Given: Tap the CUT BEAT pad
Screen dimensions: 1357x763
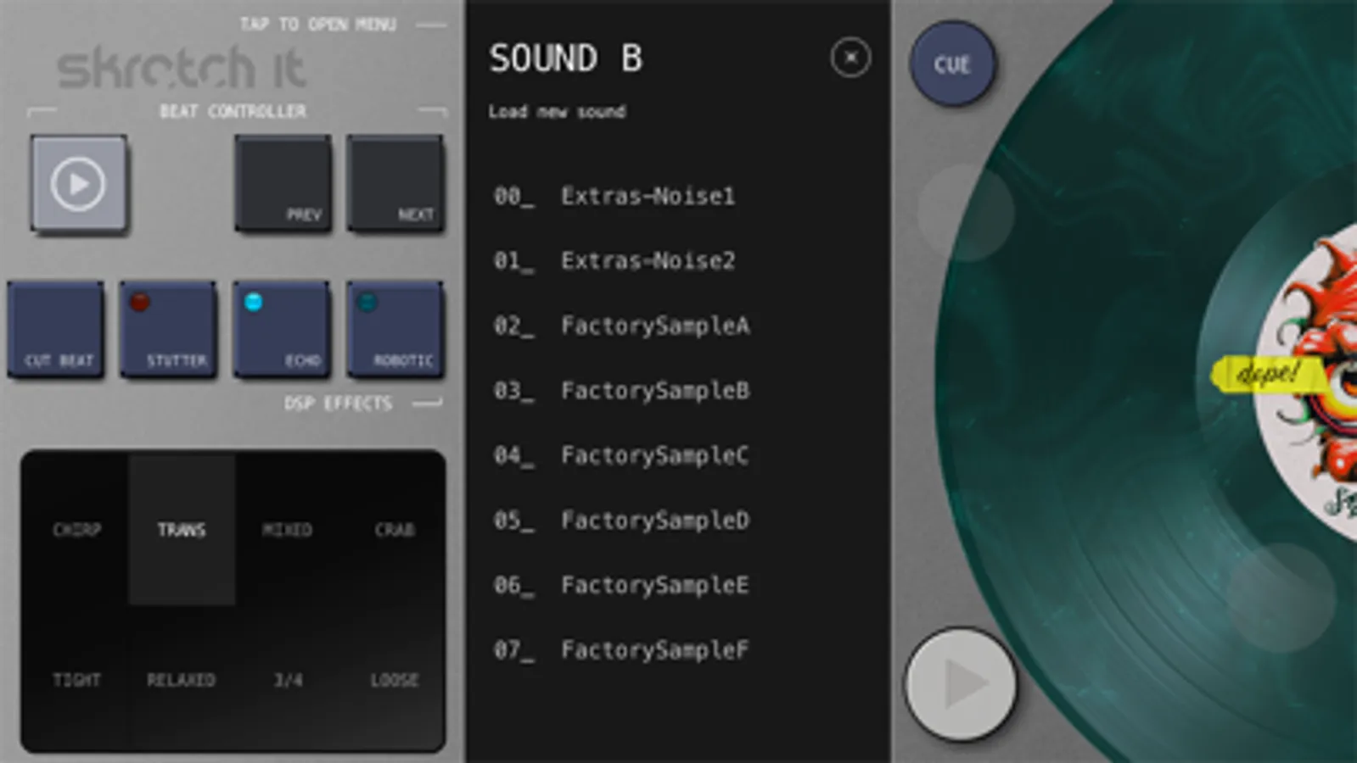Looking at the screenshot, I should (56, 329).
